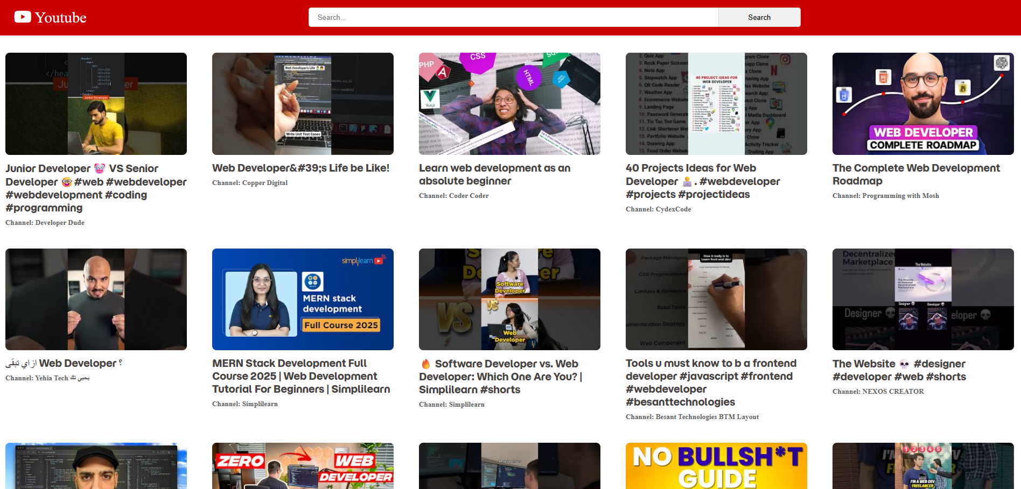1021x489 pixels.
Task: Open the Web Developer Complete Roadmap thumbnail
Action: (x=923, y=104)
